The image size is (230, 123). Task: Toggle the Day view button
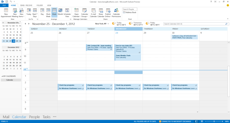[42, 12]
